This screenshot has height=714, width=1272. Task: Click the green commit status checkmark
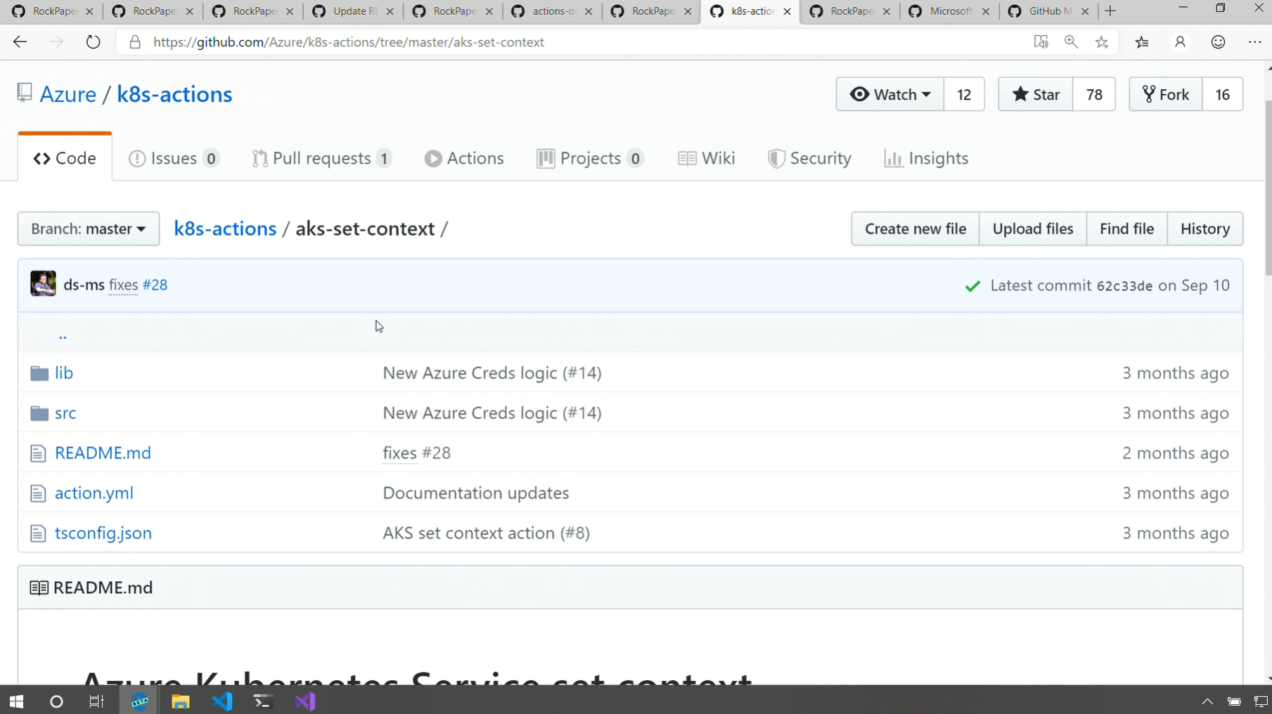coord(972,286)
